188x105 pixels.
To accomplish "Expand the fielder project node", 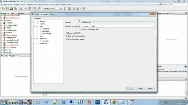I will 2,28.
